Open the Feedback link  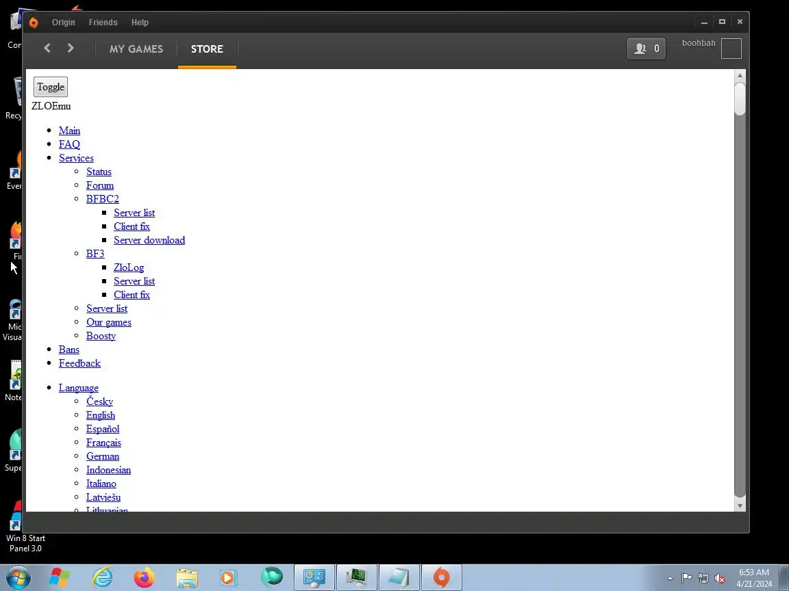pos(79,363)
